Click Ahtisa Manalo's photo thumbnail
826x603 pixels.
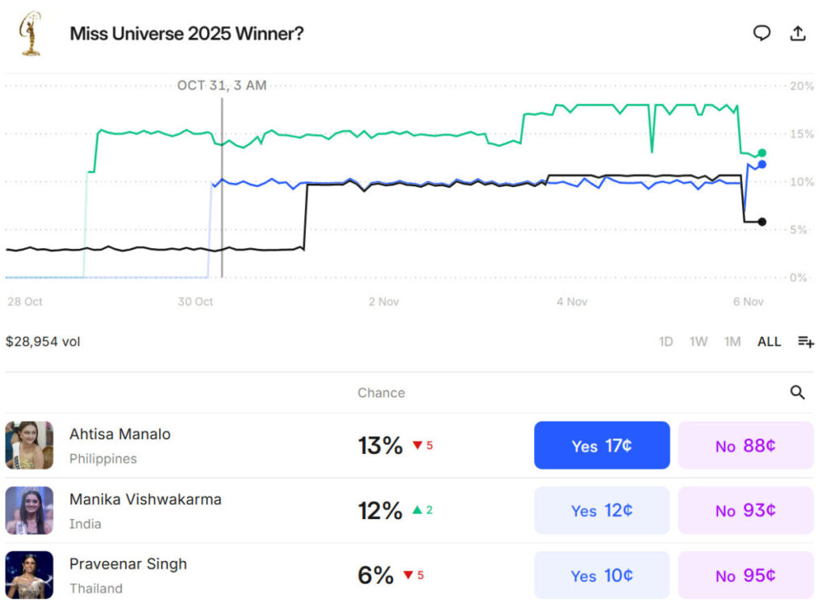pyautogui.click(x=29, y=445)
